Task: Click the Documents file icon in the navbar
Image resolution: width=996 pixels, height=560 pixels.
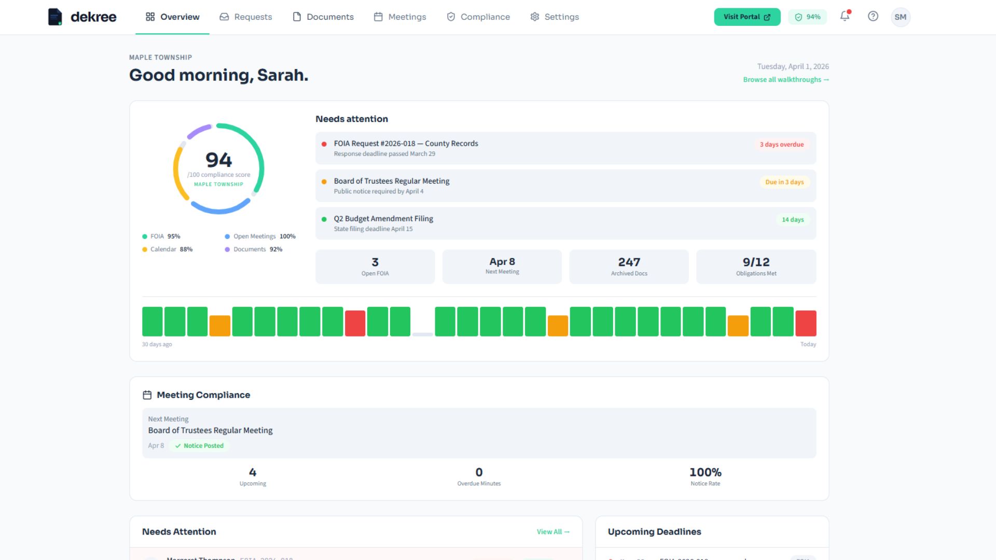Action: (296, 17)
